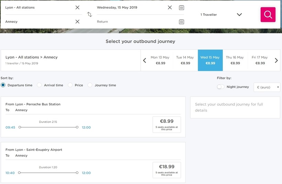This screenshot has width=282, height=184.
Task: Swap origin and destination stations
Action: pos(89,14)
